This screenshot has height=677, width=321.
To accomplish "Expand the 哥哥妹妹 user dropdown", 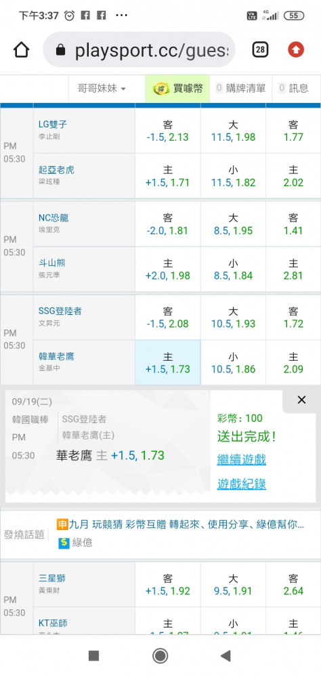I will coord(102,89).
